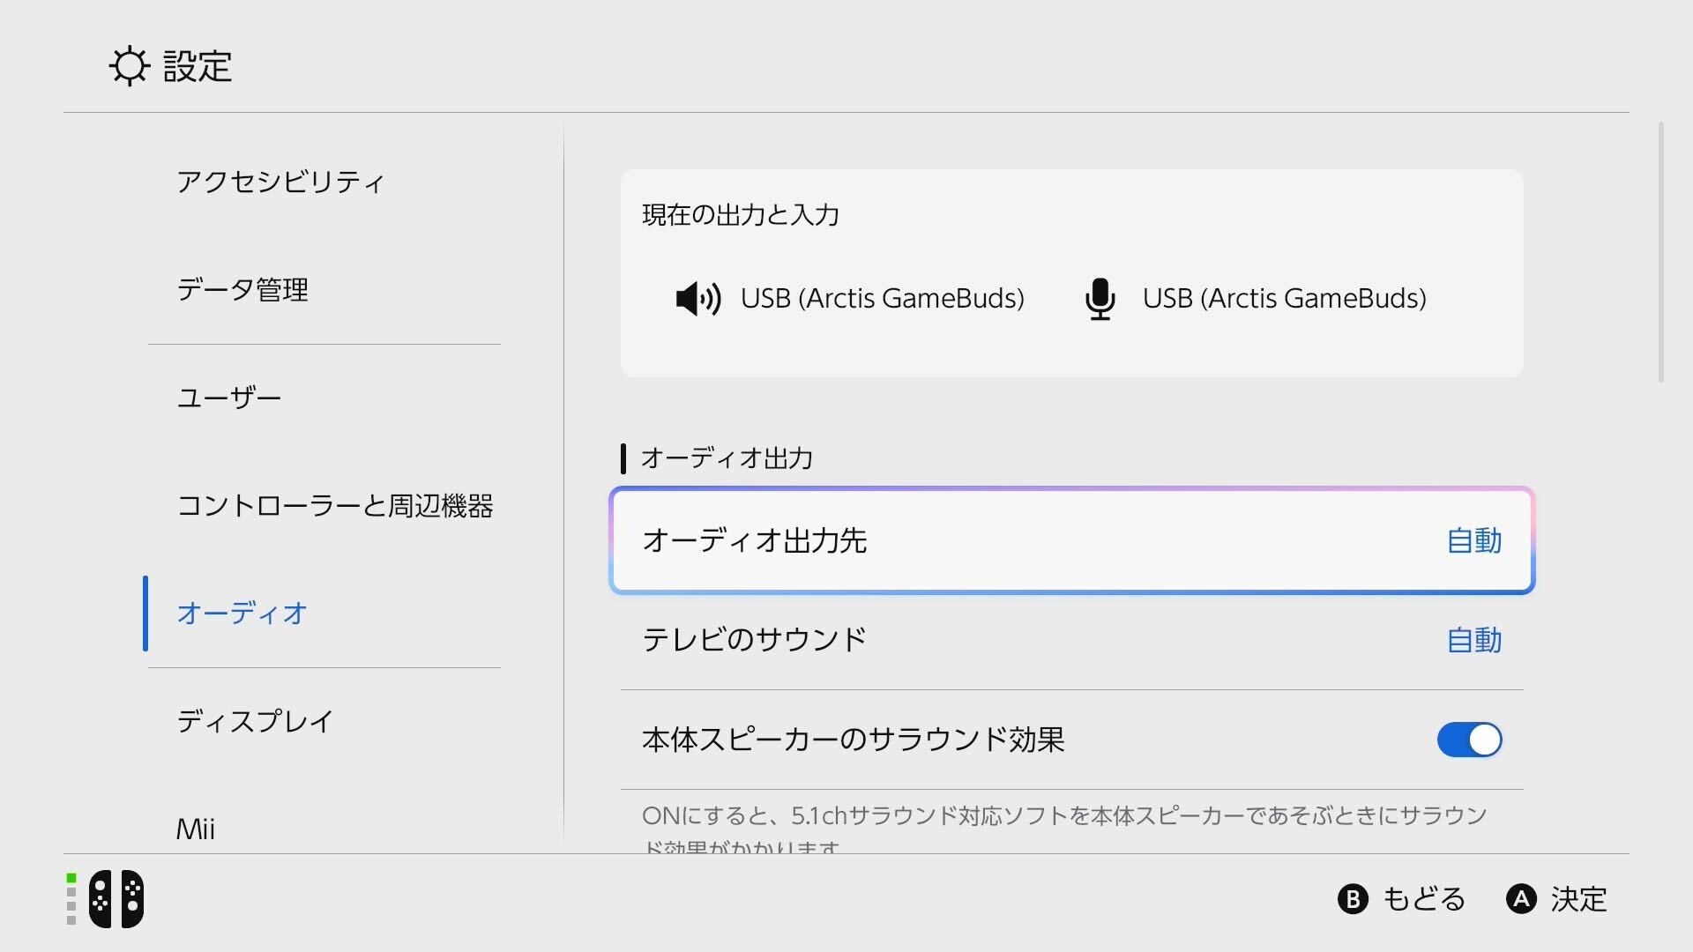Open the オーディオ出力先 setting showing 自動
Viewport: 1693px width, 952px height.
(1071, 541)
